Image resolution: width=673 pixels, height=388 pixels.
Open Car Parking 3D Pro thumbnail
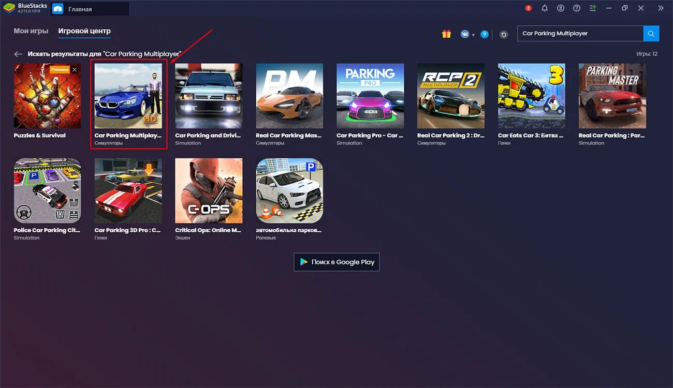pyautogui.click(x=128, y=191)
